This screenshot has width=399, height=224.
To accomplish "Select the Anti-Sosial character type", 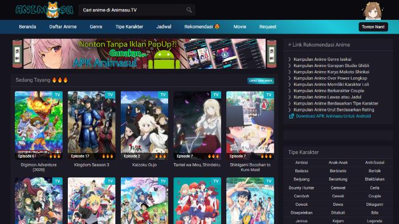I will point(374,163).
